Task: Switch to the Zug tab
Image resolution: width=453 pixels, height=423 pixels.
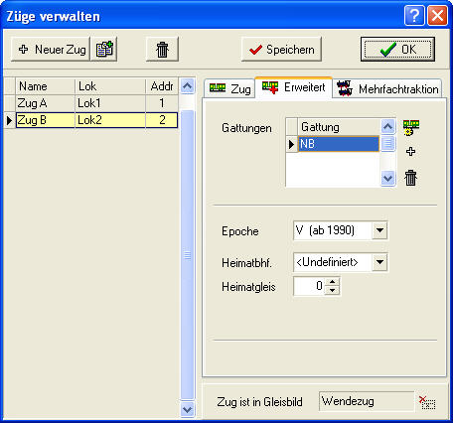Action: tap(229, 88)
